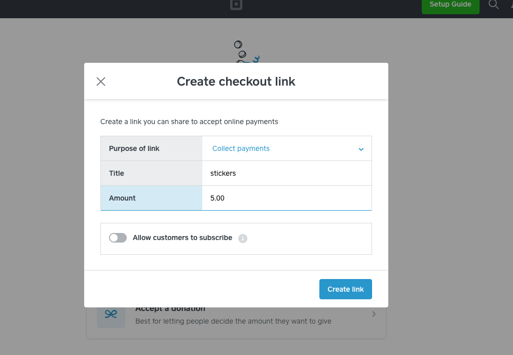
Task: Click the Create link button
Action: (346, 289)
